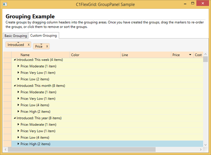Switch to the Basic Grouping tab

pyautogui.click(x=15, y=36)
